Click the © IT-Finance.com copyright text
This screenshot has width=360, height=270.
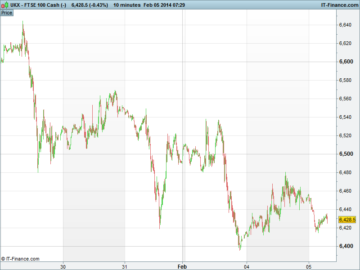pos(20,259)
